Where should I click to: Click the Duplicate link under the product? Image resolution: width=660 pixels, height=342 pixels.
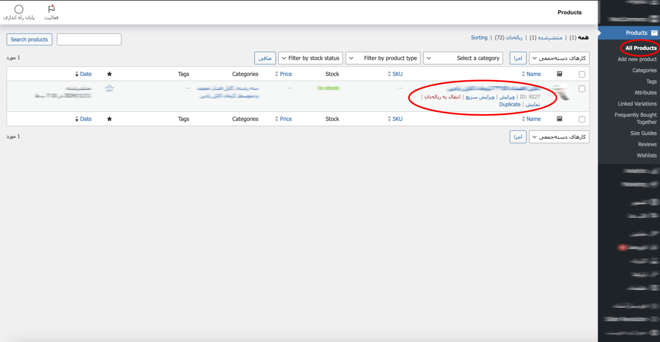point(510,104)
